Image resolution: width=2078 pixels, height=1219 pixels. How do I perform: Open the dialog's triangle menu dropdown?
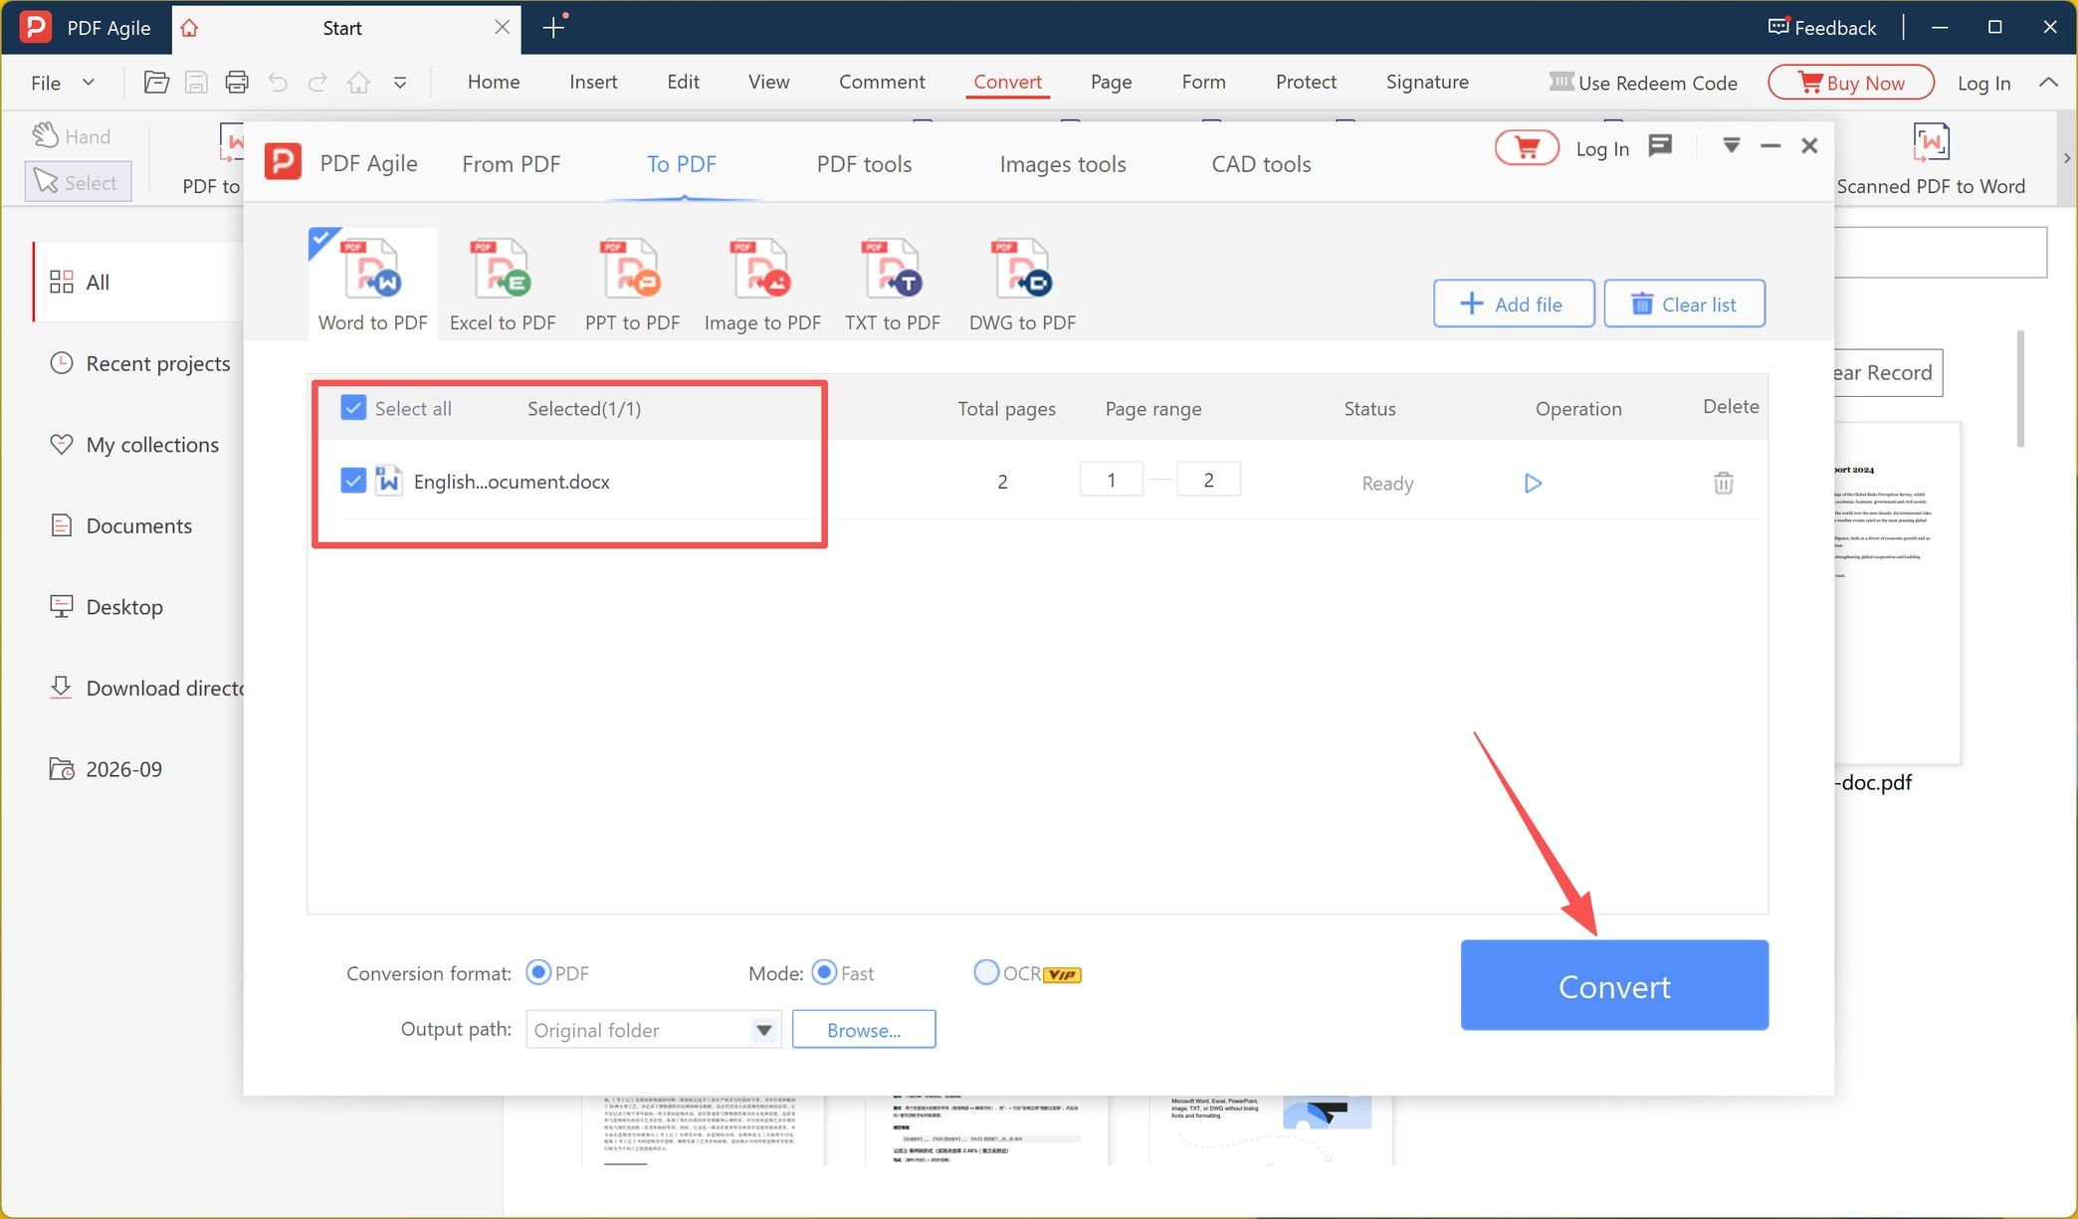1732,146
